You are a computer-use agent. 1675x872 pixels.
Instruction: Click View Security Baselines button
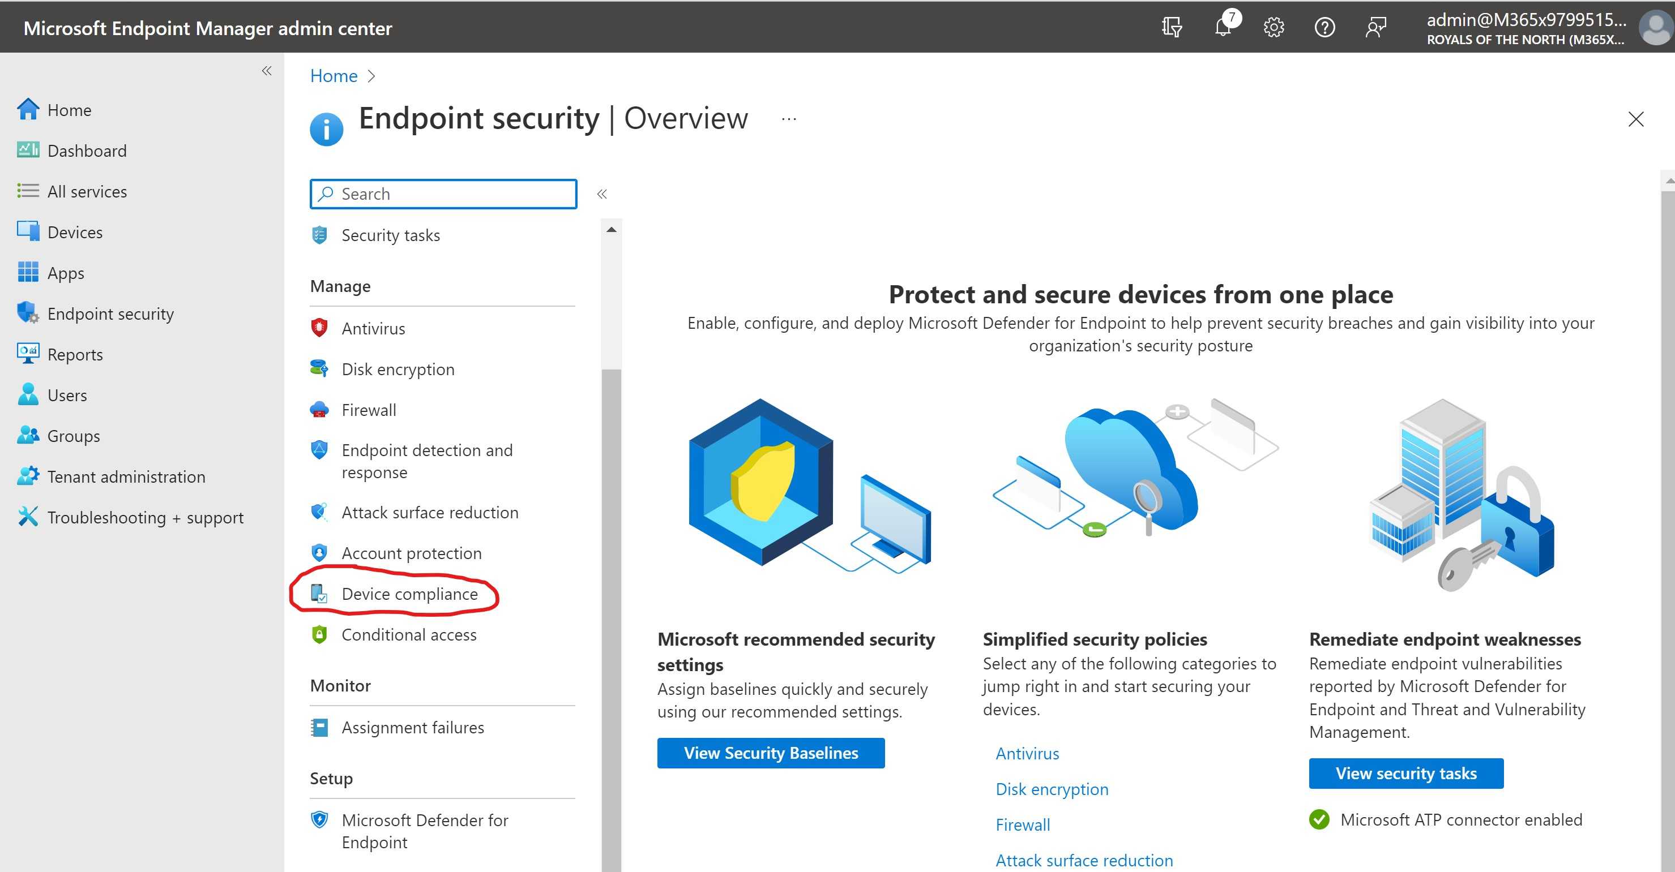[x=771, y=753]
